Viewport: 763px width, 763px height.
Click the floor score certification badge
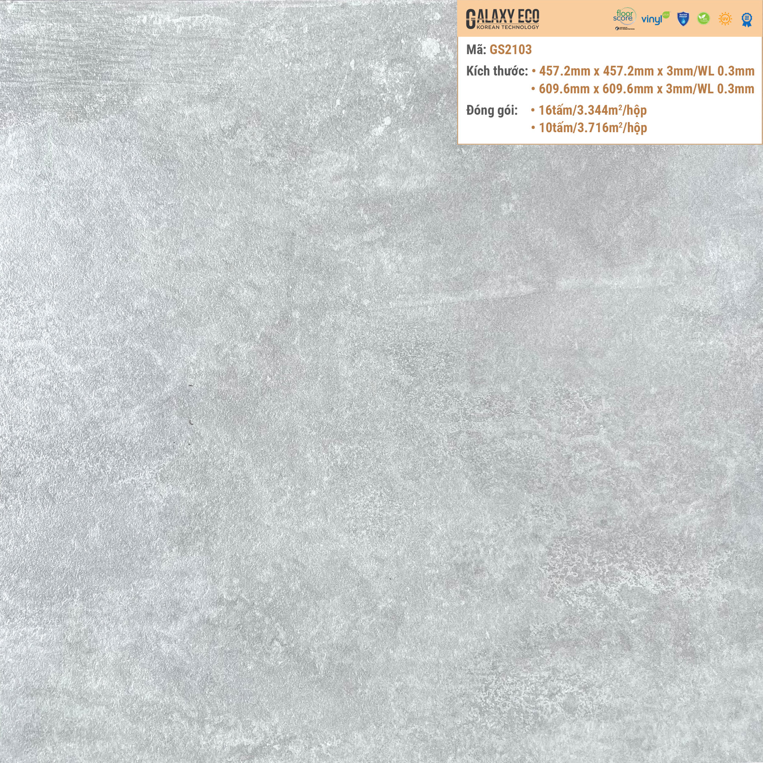coord(624,19)
